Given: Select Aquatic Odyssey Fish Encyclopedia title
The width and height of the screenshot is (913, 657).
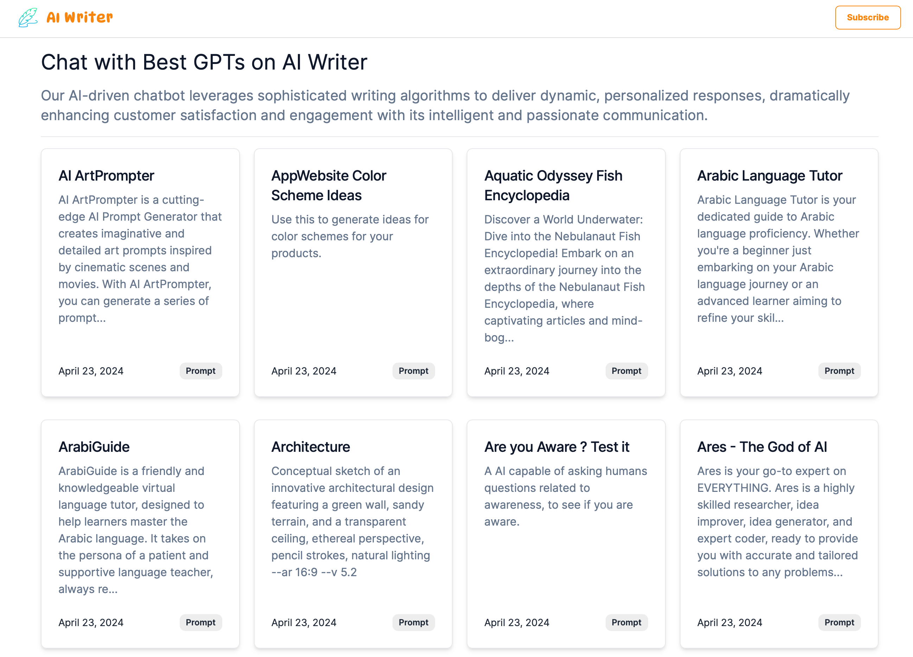Looking at the screenshot, I should (553, 186).
